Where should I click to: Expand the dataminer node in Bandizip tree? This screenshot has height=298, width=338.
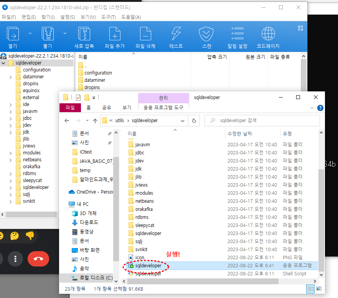click(x=11, y=77)
